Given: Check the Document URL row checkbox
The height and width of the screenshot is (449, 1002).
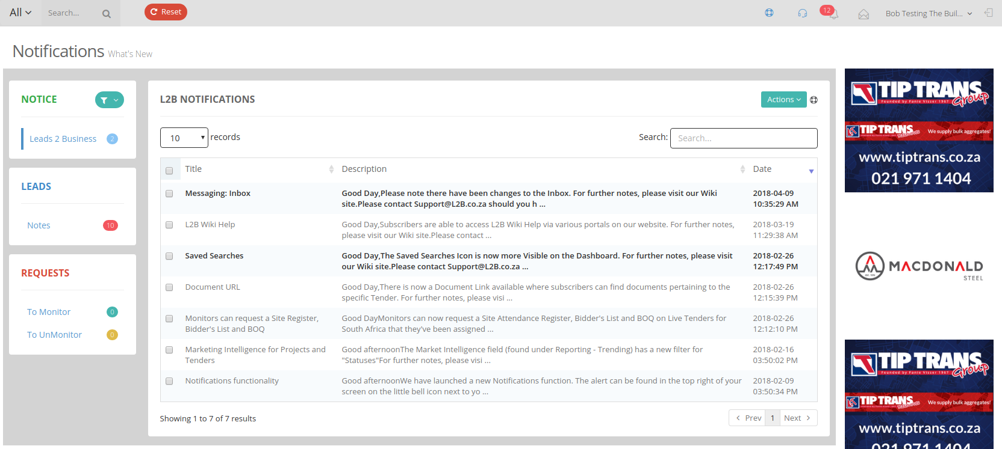Looking at the screenshot, I should coord(169,287).
